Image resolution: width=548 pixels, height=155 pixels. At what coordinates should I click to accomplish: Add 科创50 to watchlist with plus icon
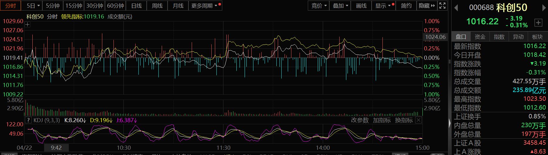[538, 23]
